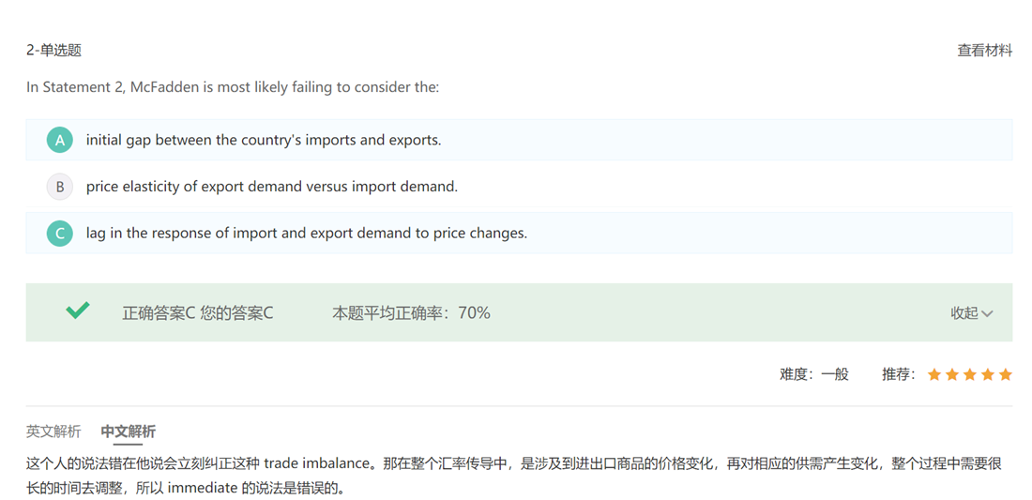This screenshot has width=1032, height=500.
Task: Switch to 英文解析 tab
Action: [53, 432]
